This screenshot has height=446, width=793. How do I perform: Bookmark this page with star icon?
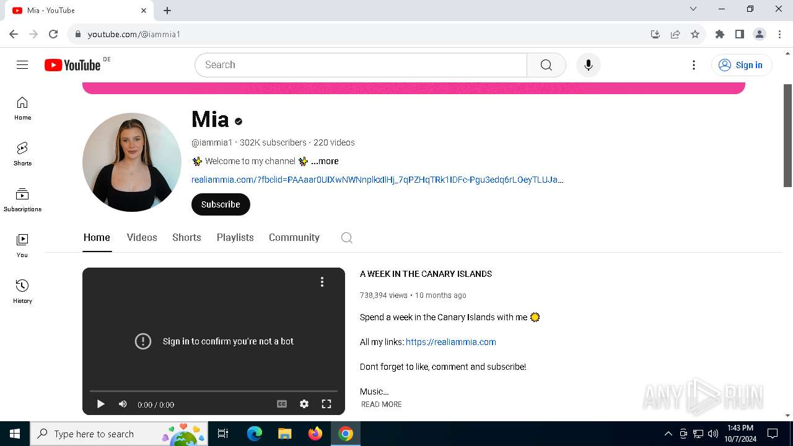[x=695, y=34]
